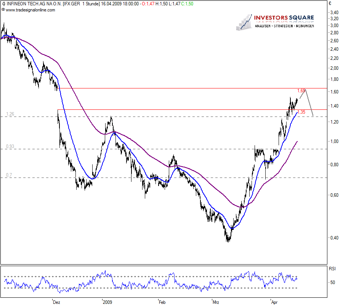Select the Apr label on time axis
The height and width of the screenshot is (305, 343).
coord(274,302)
